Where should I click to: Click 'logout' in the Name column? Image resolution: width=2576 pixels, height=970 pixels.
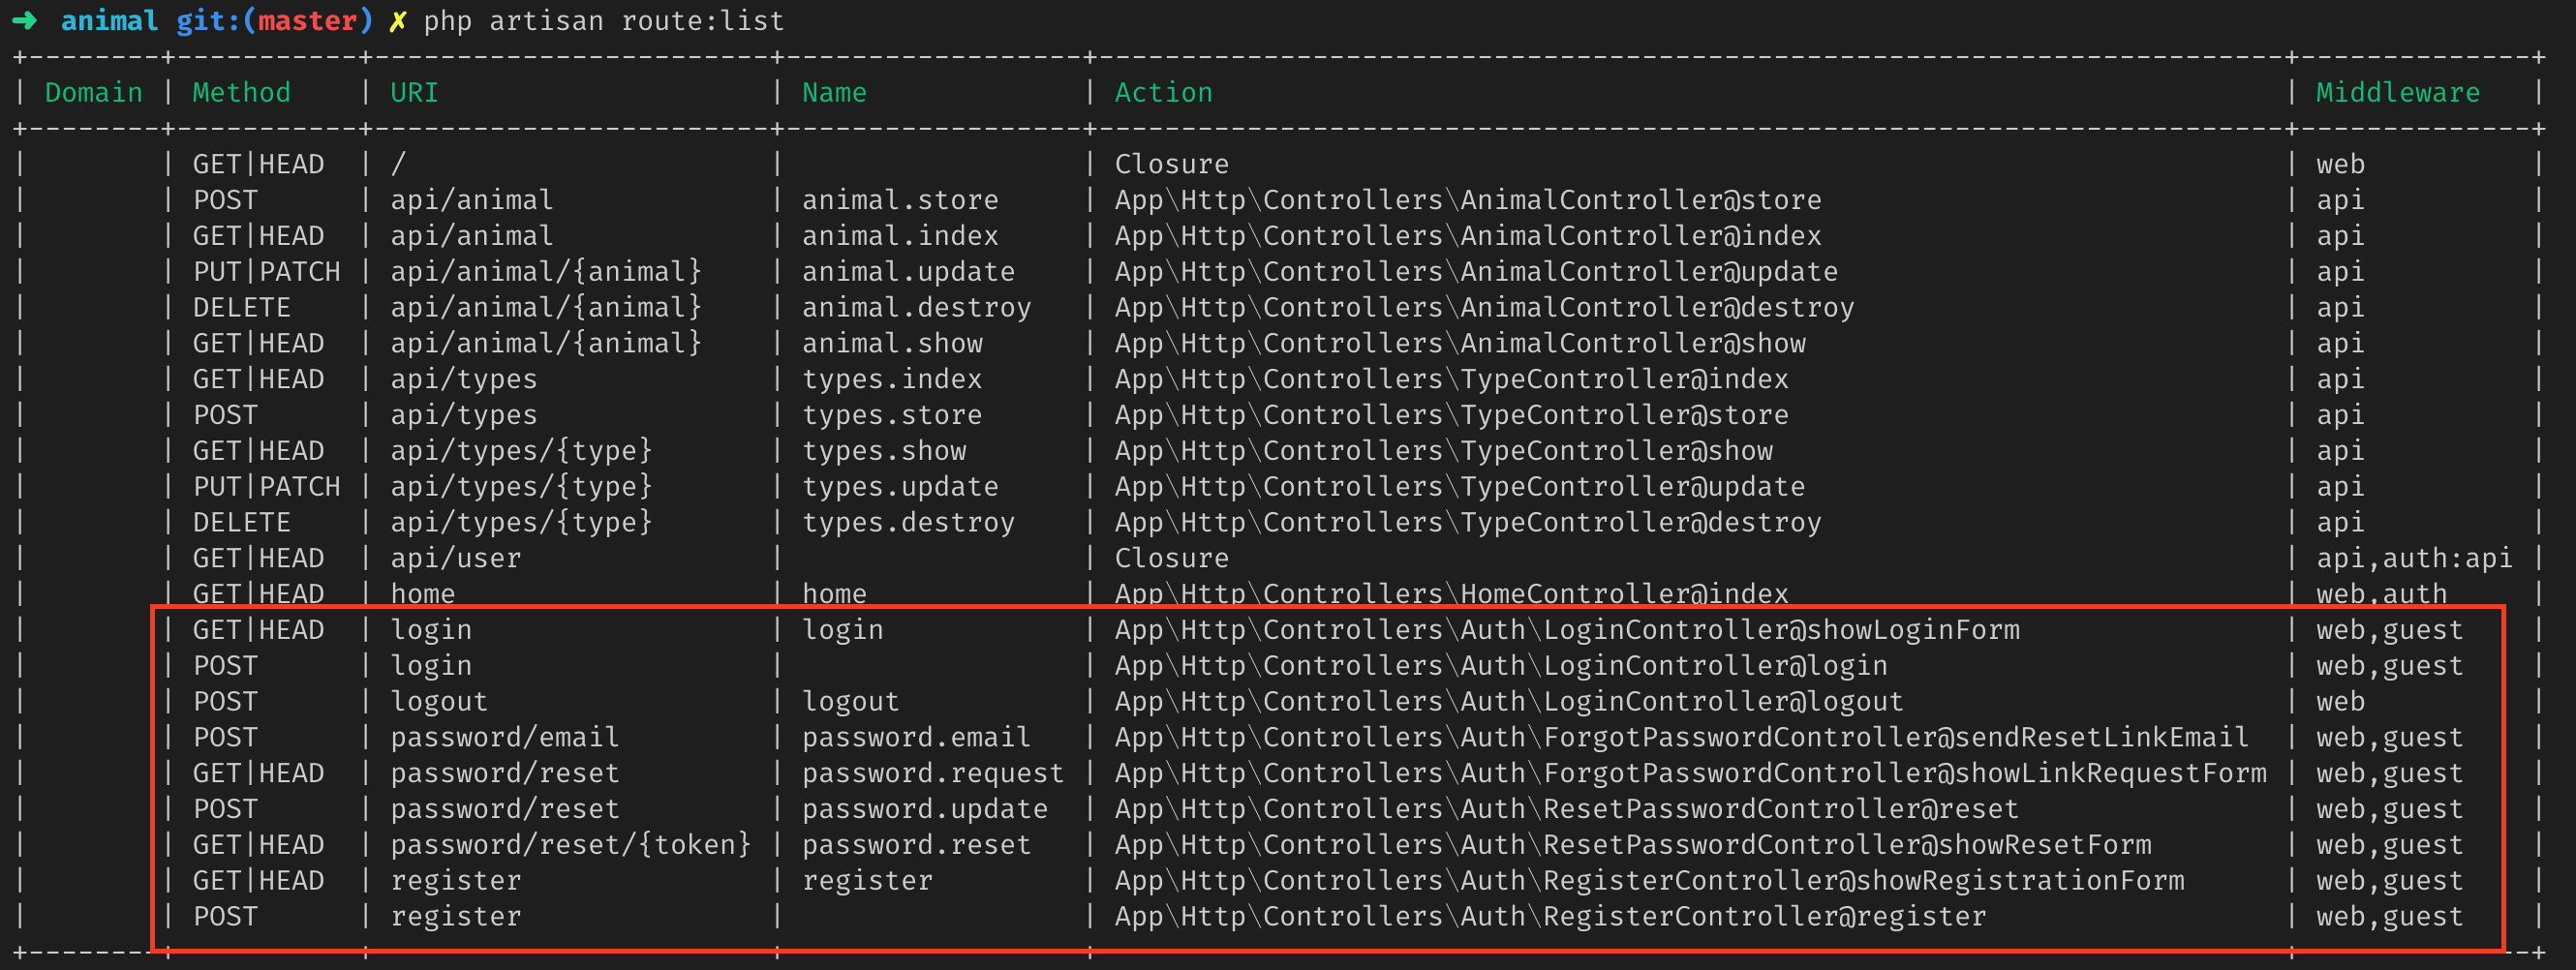(x=851, y=703)
